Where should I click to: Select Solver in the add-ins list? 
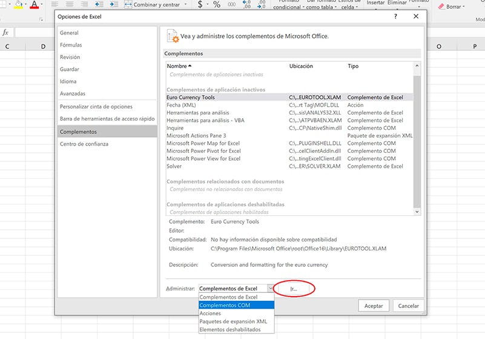point(174,166)
